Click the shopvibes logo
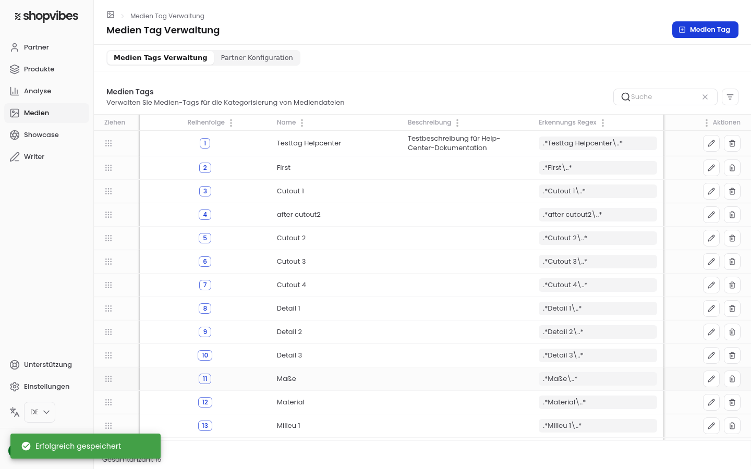 [x=46, y=16]
